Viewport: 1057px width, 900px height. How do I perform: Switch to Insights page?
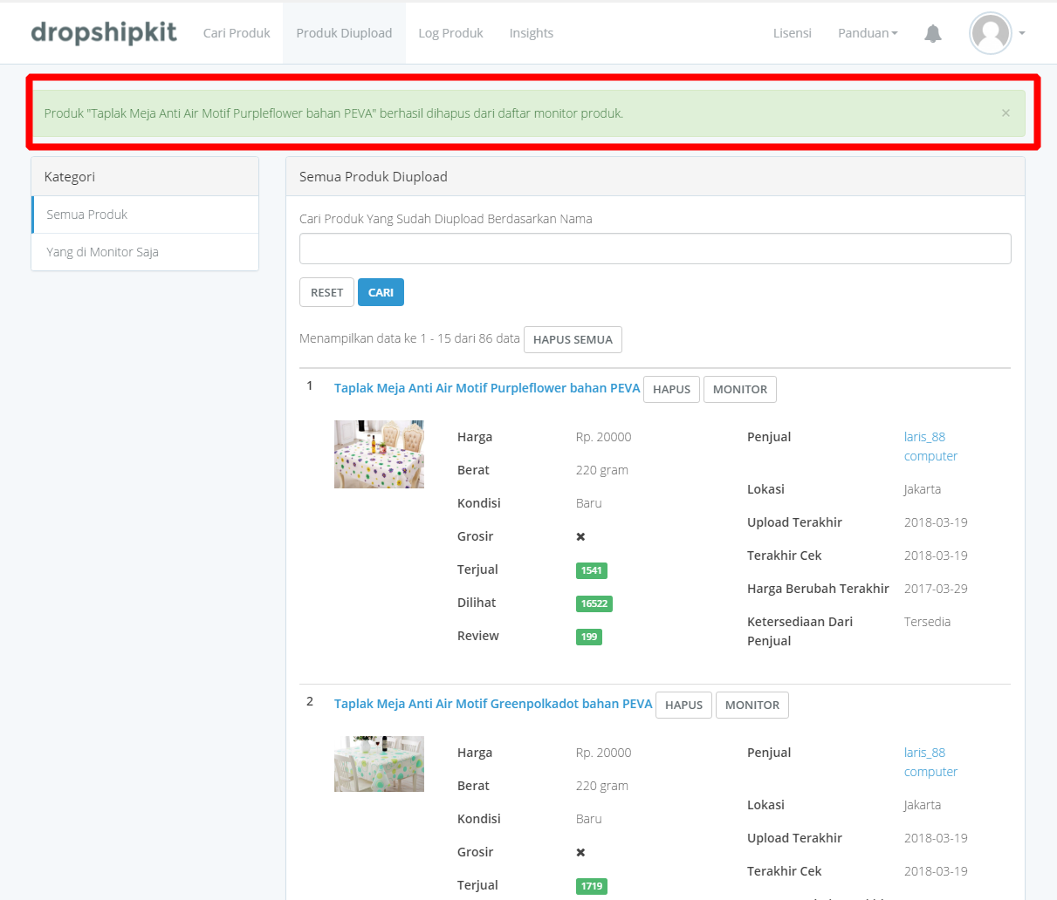[x=531, y=33]
